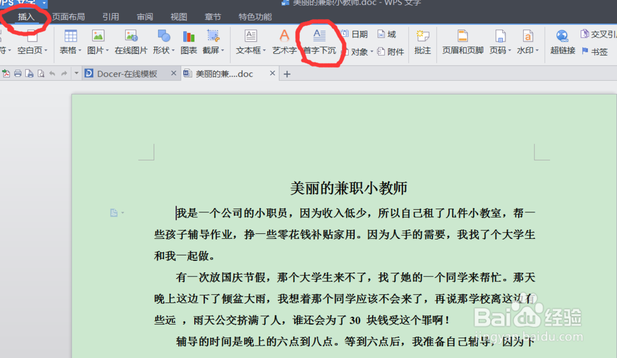This screenshot has height=358, width=617.
Task: Switch to the 审阅 review tab
Action: (144, 17)
